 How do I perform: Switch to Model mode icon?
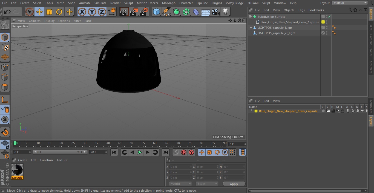(x=5, y=37)
